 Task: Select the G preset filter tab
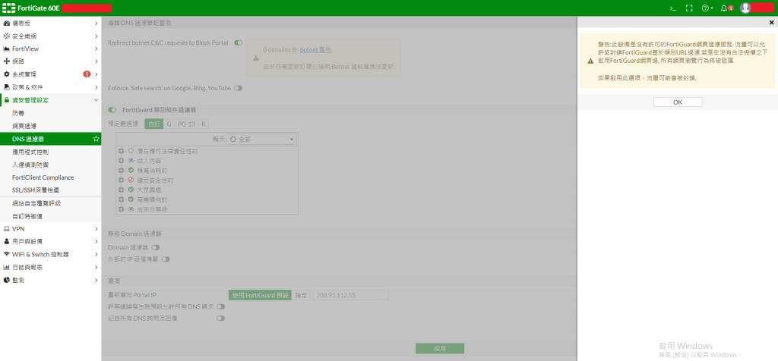(169, 124)
